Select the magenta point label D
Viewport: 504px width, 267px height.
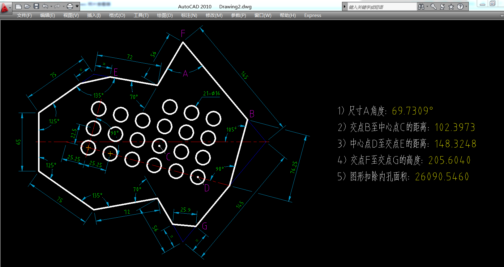click(x=207, y=188)
